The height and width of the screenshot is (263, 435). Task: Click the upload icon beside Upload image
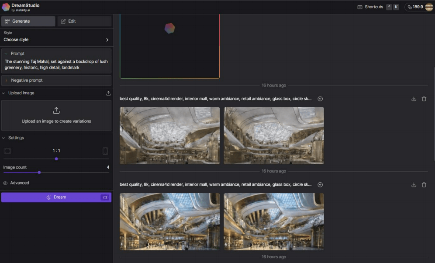[x=108, y=93]
